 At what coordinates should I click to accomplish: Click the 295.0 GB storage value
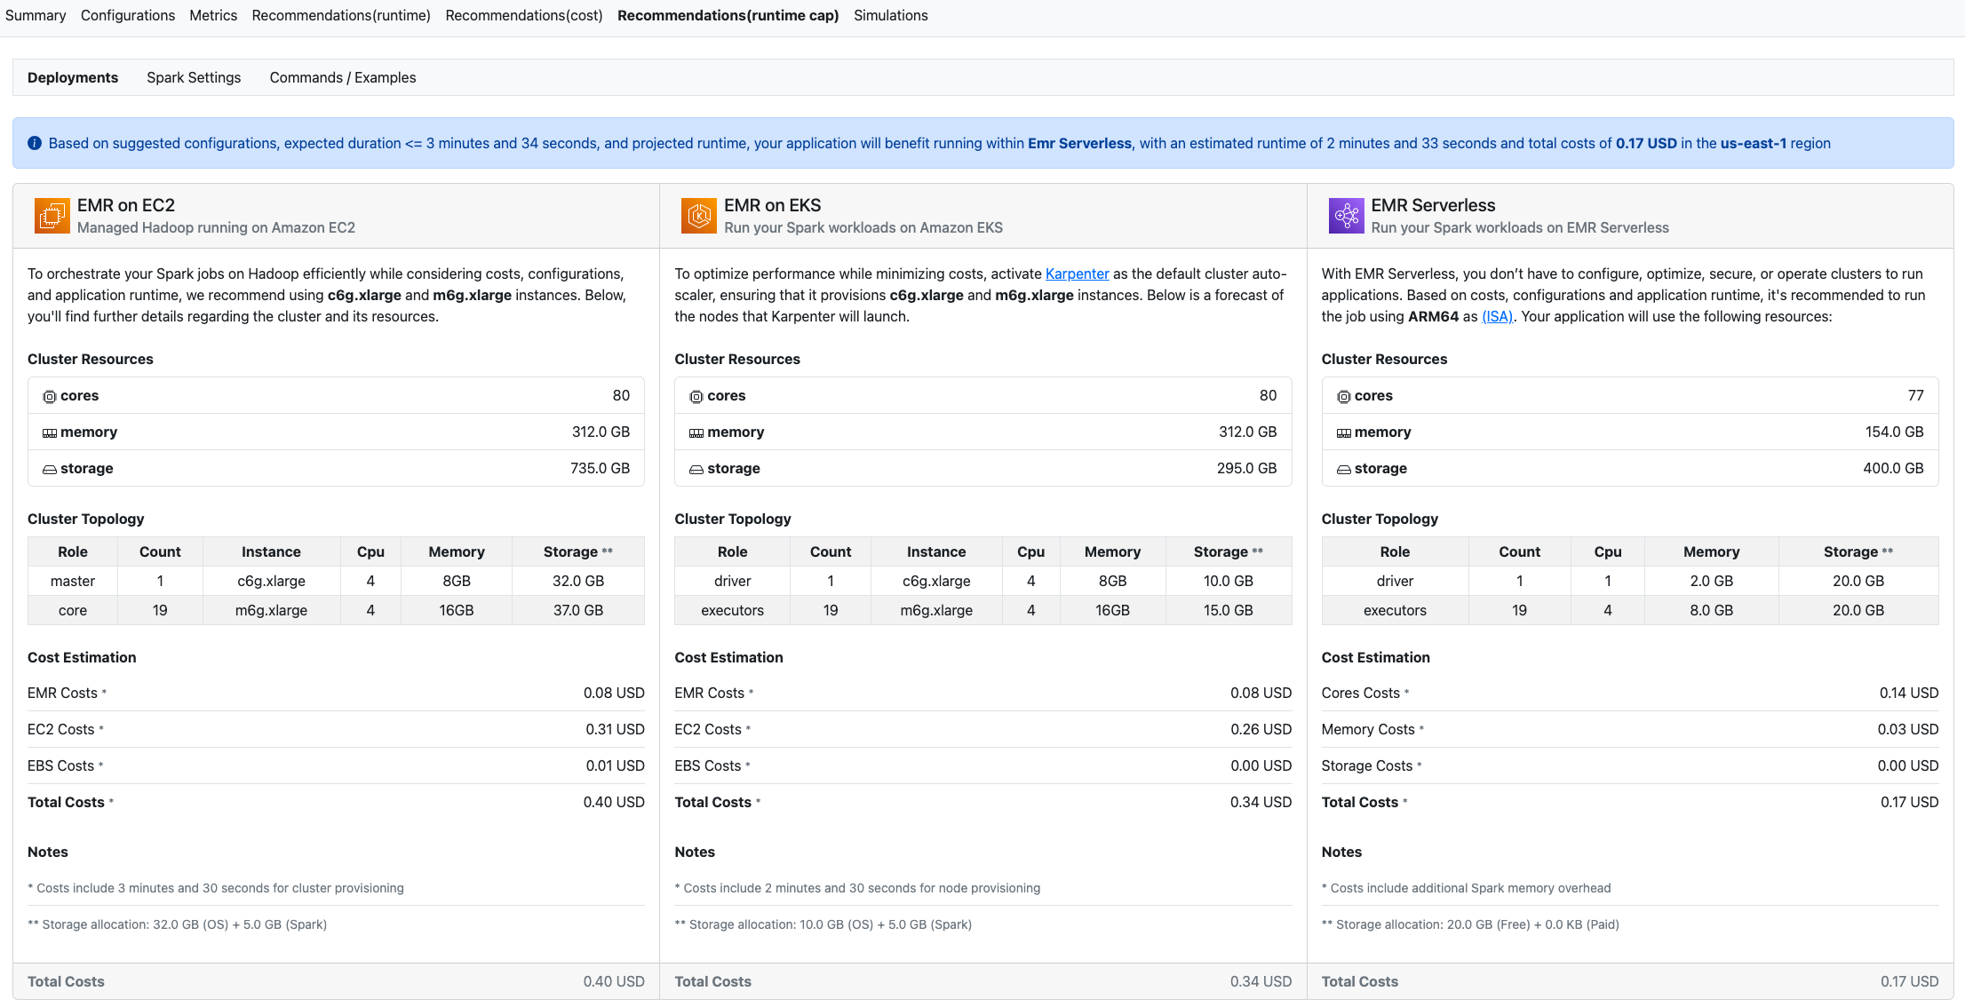[1247, 468]
